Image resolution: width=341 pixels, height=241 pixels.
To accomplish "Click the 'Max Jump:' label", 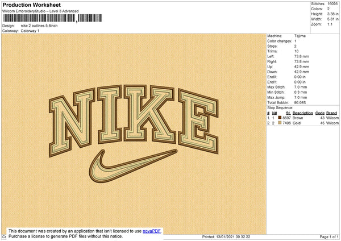I will point(276,97).
